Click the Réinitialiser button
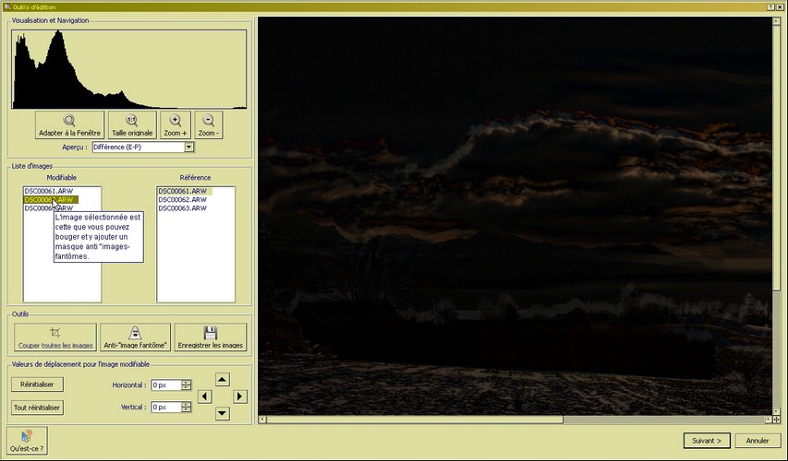The height and width of the screenshot is (461, 788). (37, 384)
